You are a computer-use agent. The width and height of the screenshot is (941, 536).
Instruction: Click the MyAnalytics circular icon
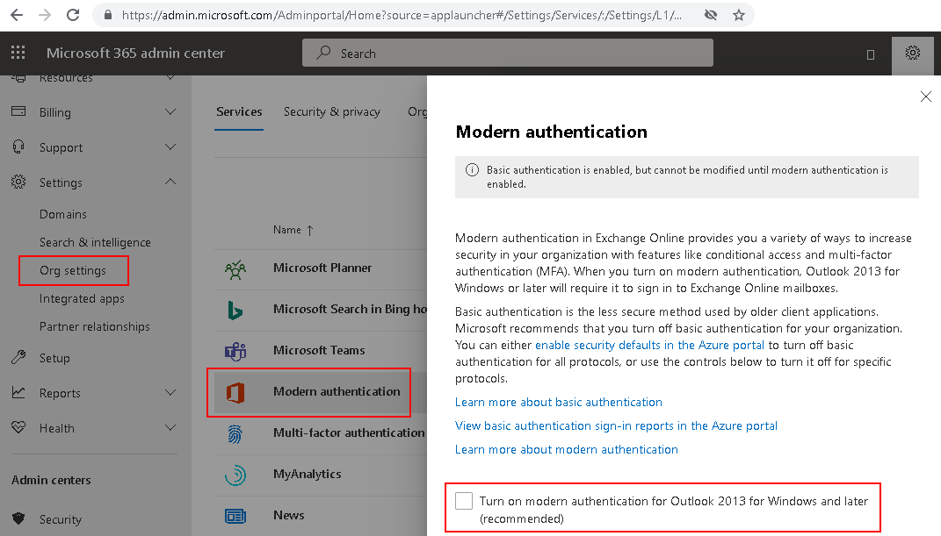(235, 475)
